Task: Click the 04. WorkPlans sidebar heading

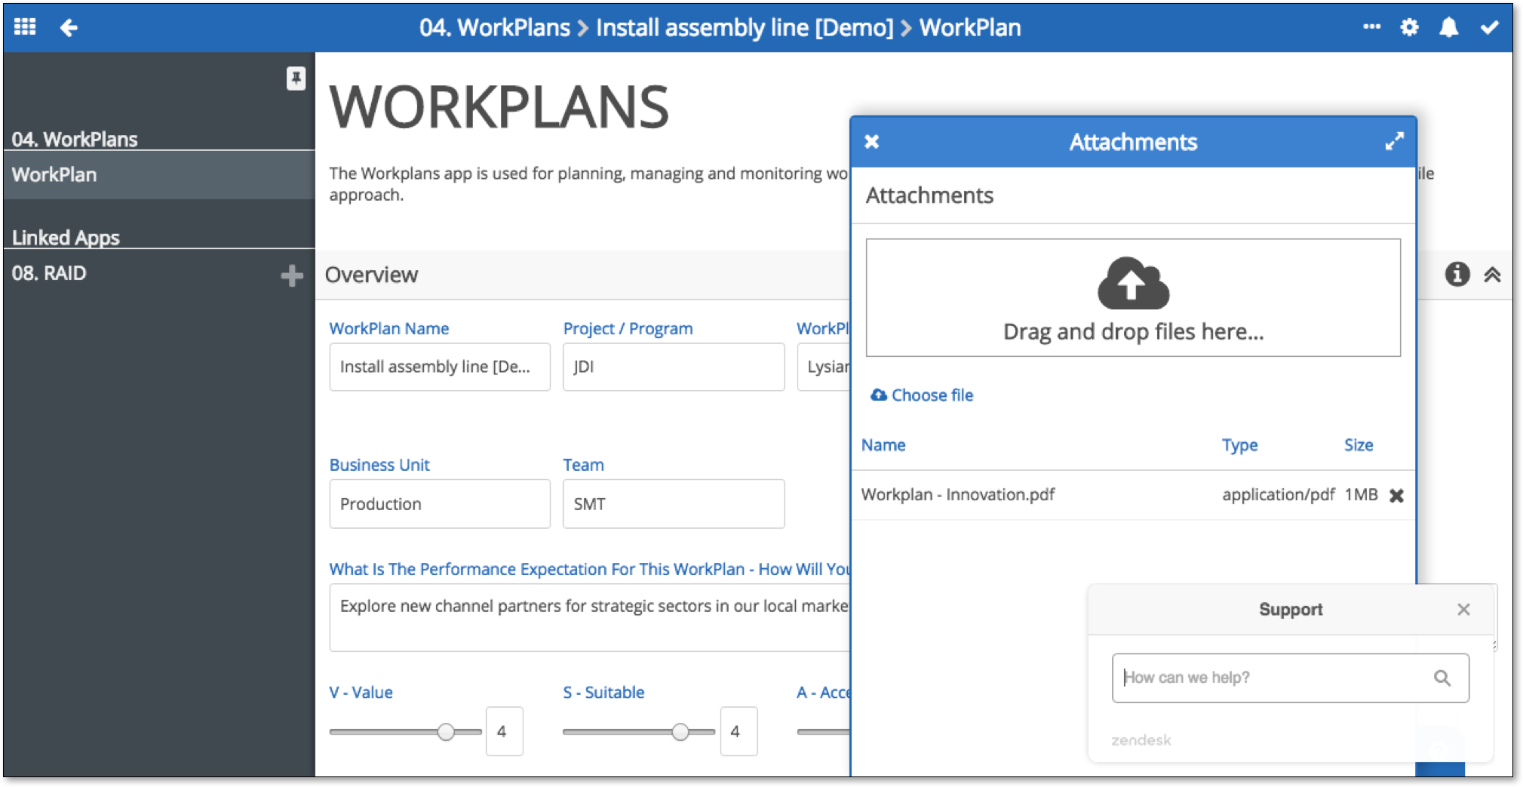Action: pos(75,139)
